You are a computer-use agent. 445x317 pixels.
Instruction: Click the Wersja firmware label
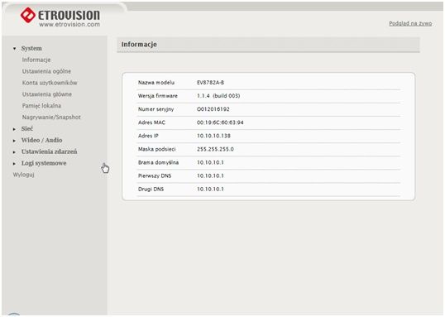[158, 96]
